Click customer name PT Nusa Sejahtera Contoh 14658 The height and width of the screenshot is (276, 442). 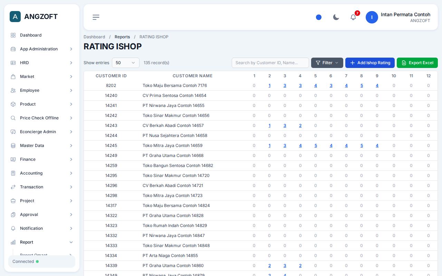(x=175, y=136)
